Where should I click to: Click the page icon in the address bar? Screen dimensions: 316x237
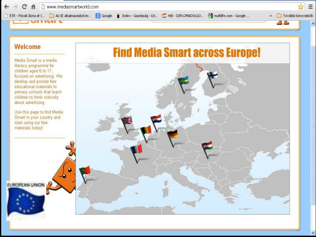pyautogui.click(x=43, y=7)
